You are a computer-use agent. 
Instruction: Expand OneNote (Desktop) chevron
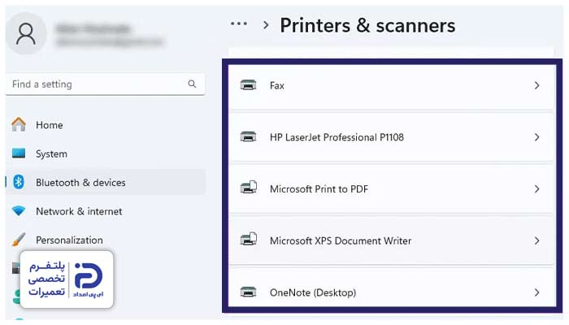(536, 292)
